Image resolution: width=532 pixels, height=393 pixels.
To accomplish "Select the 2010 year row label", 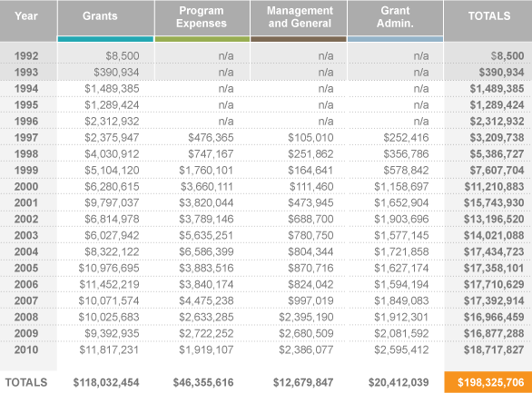I will 26,349.
